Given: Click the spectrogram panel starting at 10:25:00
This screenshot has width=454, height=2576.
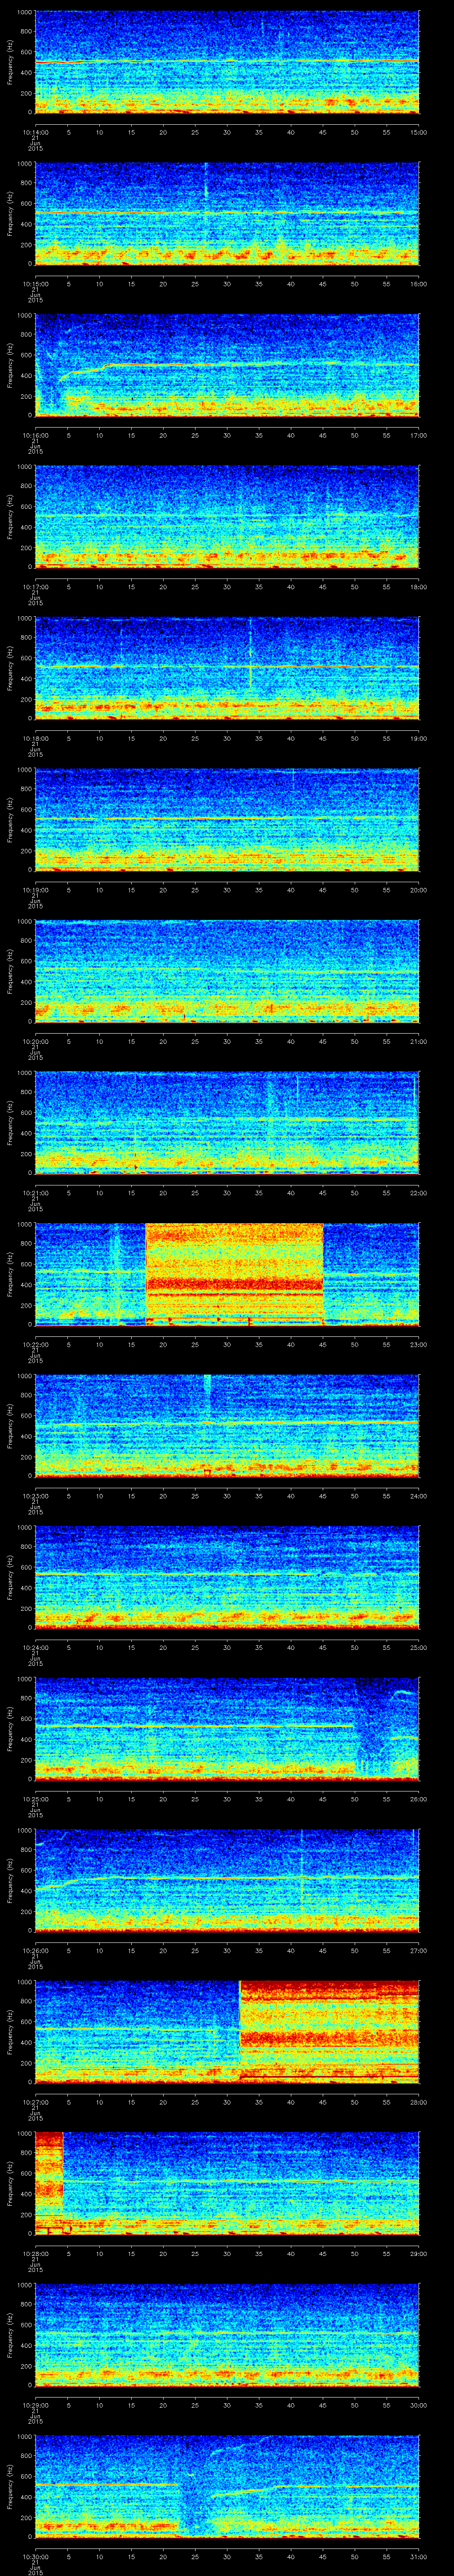Looking at the screenshot, I should (227, 1729).
